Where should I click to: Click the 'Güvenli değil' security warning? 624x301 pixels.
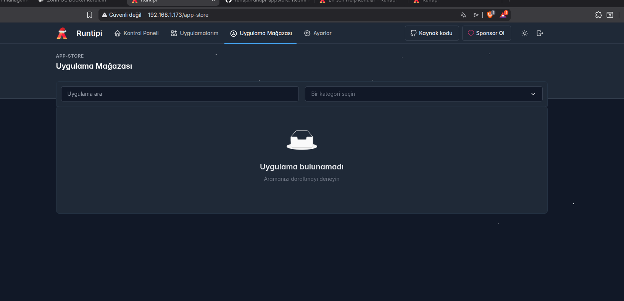pos(122,15)
